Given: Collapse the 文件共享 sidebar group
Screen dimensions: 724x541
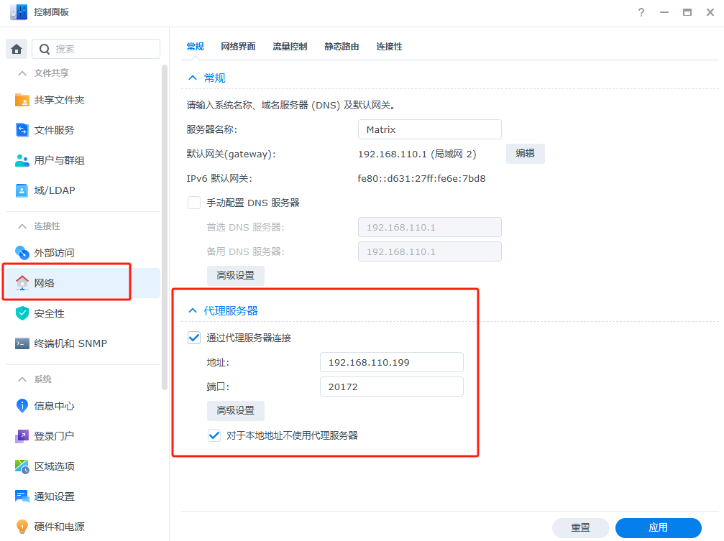Looking at the screenshot, I should (21, 73).
